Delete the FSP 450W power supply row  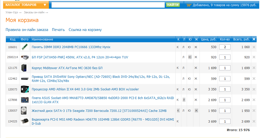[x=254, y=57]
